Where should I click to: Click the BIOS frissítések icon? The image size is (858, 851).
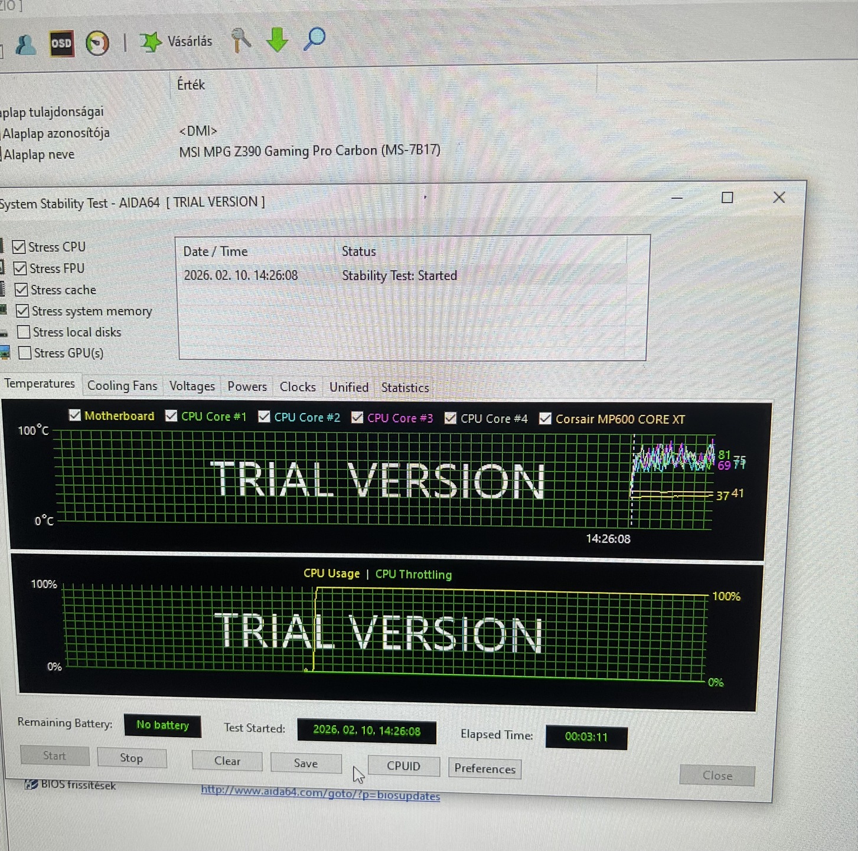31,784
